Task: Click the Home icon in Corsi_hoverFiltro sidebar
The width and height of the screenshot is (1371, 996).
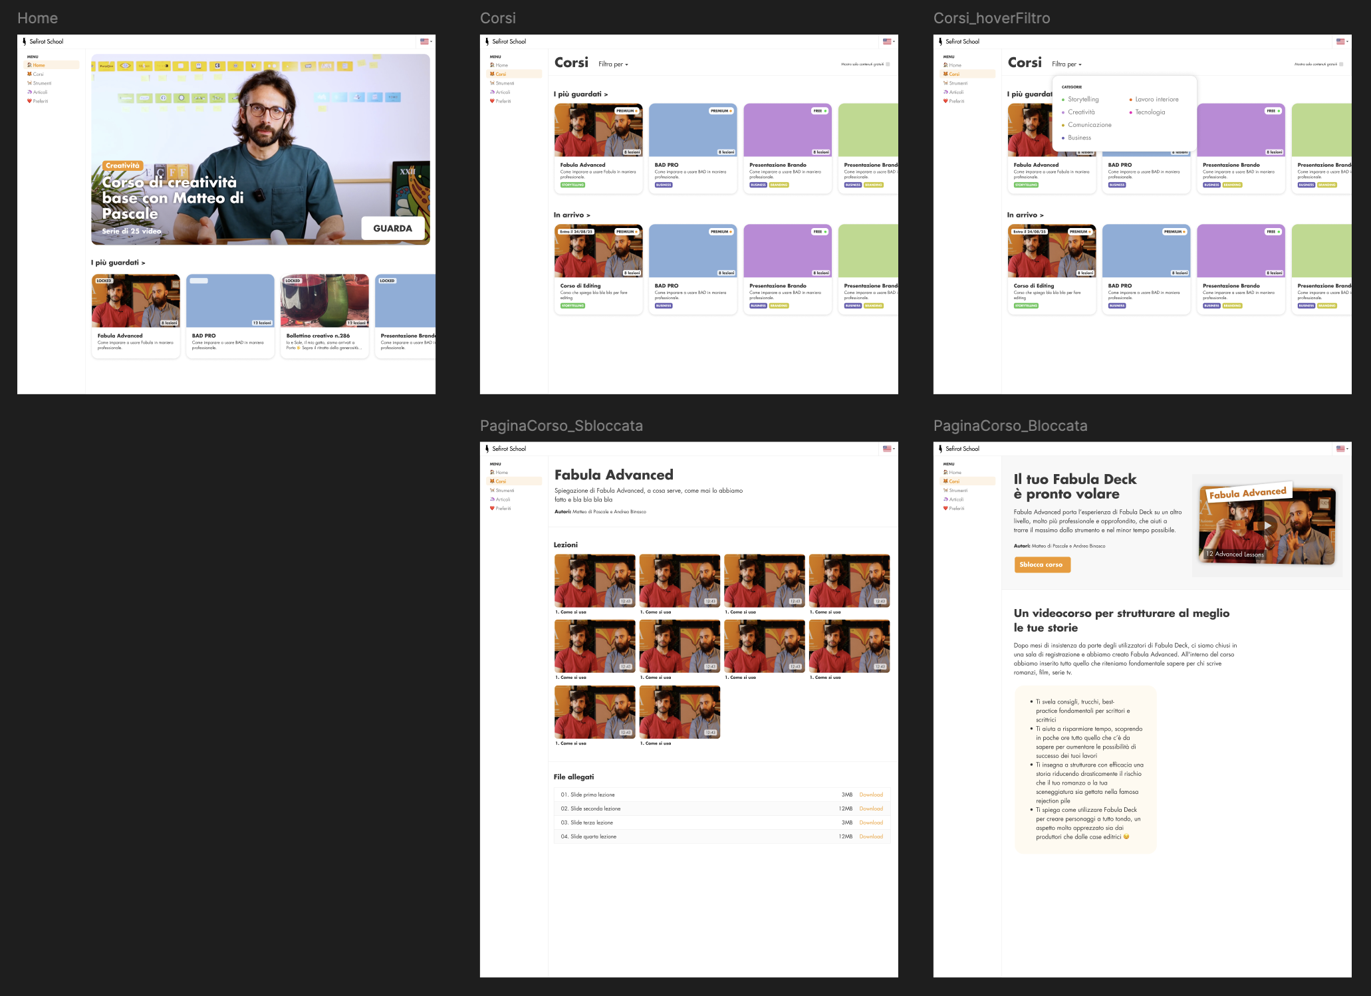Action: [945, 65]
